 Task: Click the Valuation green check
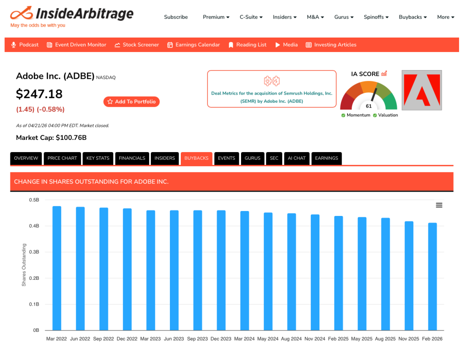[375, 115]
